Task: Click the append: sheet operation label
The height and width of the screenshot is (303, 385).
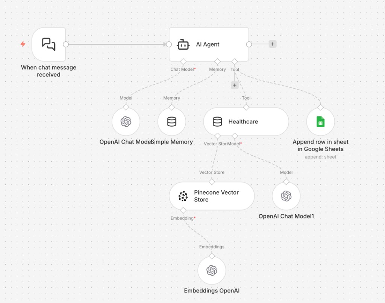Action: 320,157
